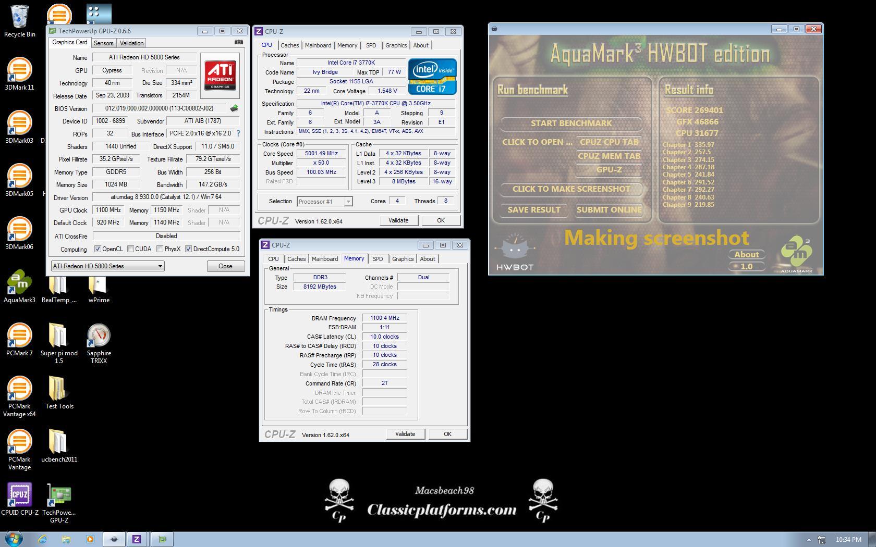Click the BIOS save chip icon in GPU-Z
Image resolution: width=876 pixels, height=547 pixels.
tap(234, 108)
